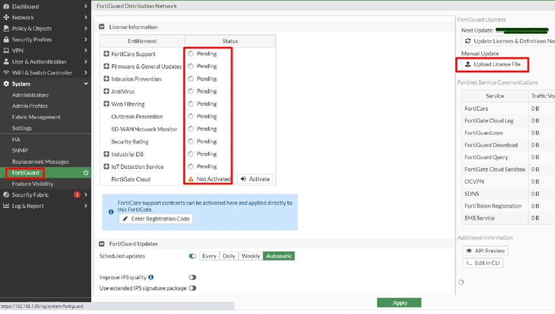555x314 pixels.
Task: Enable extended IPS signature package toggle
Action: click(192, 288)
